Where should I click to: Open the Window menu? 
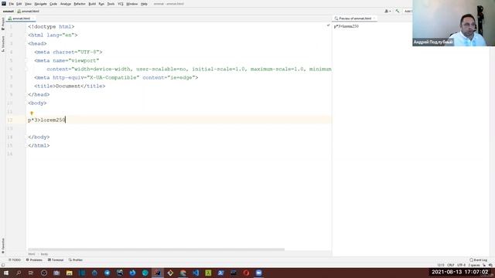[x=132, y=4]
